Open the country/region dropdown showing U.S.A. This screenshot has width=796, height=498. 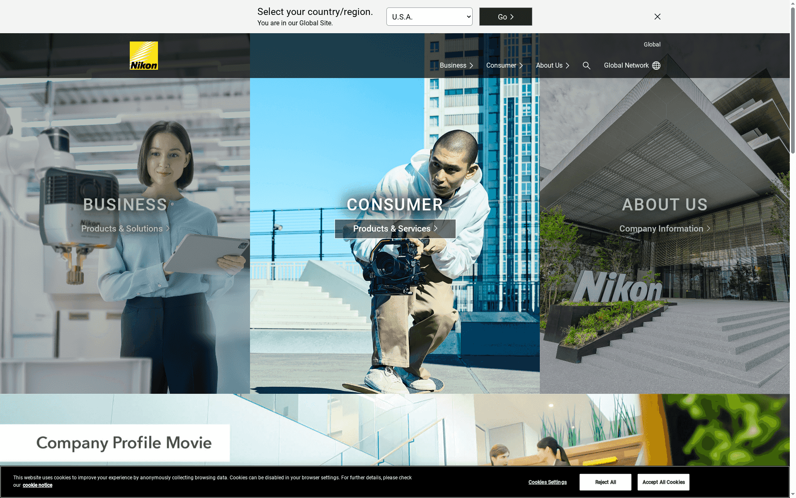tap(429, 17)
